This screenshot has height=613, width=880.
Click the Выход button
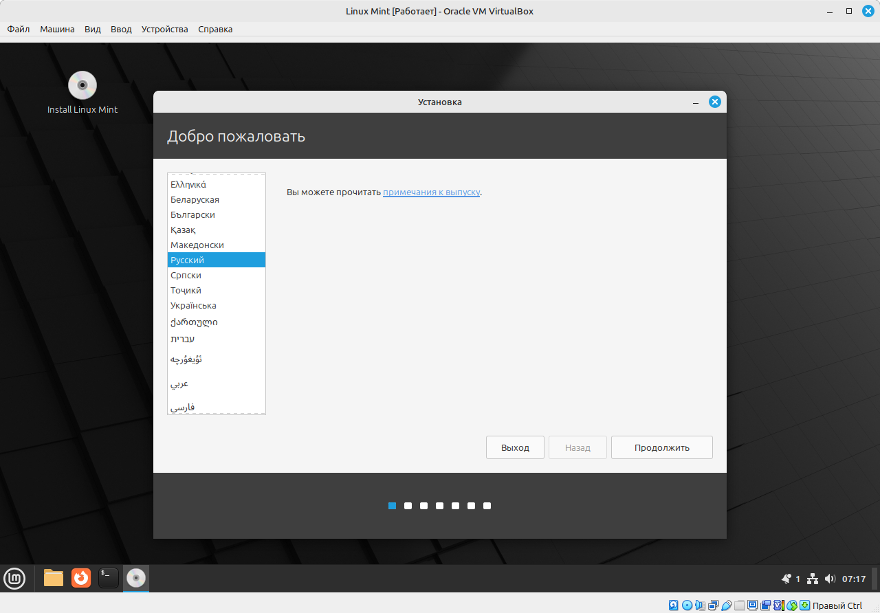click(515, 447)
